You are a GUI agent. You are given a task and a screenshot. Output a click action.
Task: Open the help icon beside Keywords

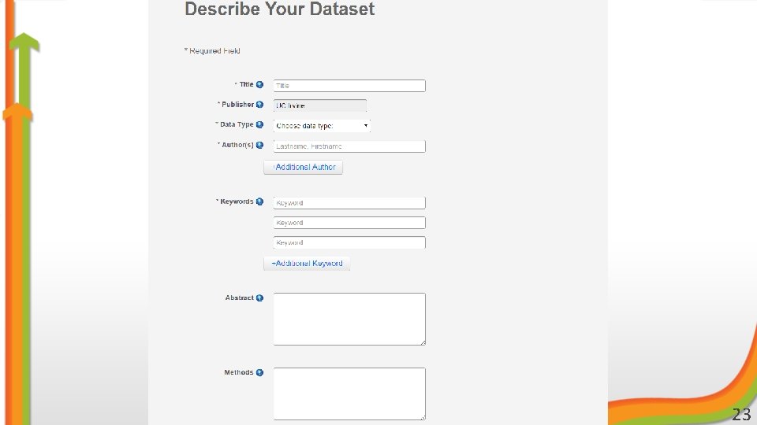coord(259,202)
